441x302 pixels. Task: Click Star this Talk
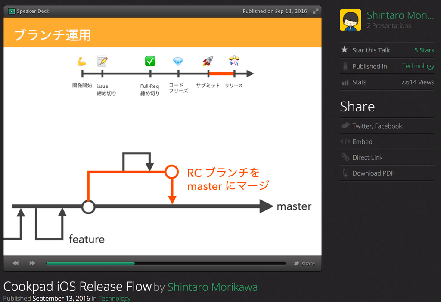(371, 50)
